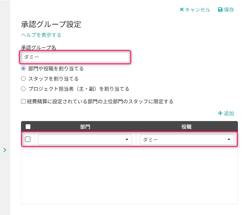
Task: Expand the left sidebar using the chevron
Action: point(5,150)
